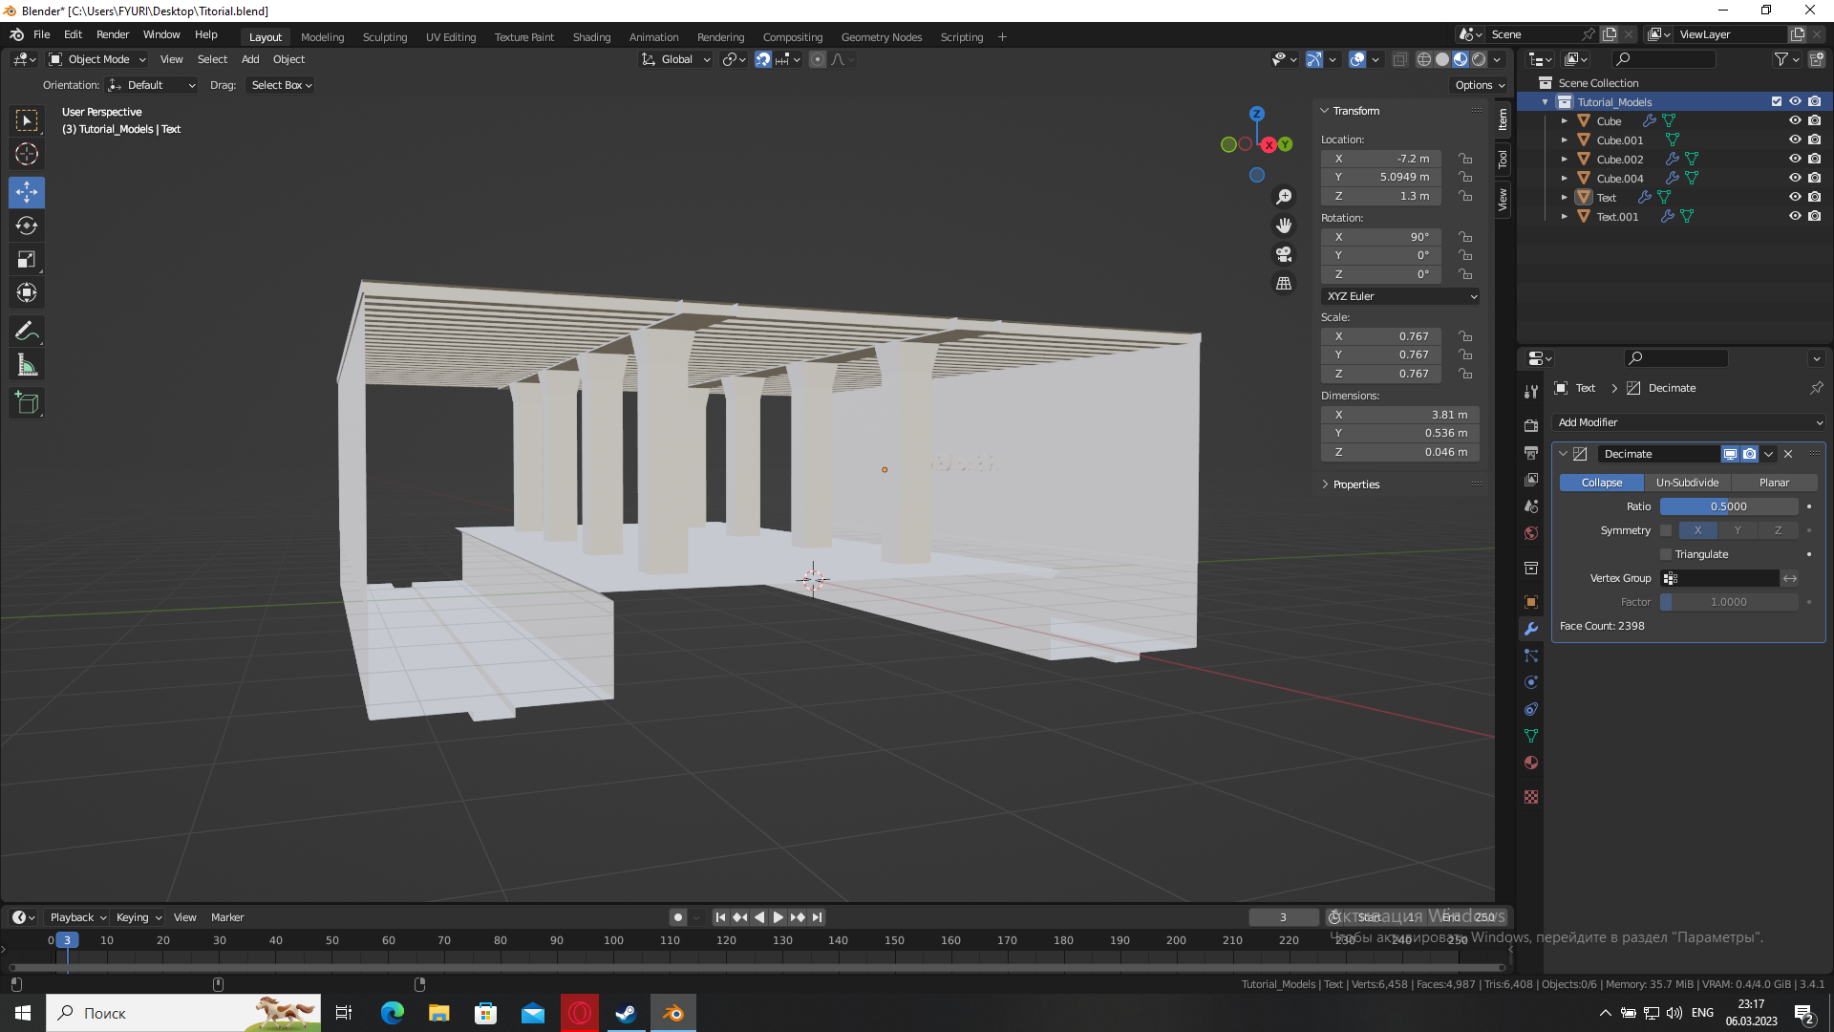Image resolution: width=1834 pixels, height=1032 pixels.
Task: Activate the Measure tool
Action: (27, 365)
